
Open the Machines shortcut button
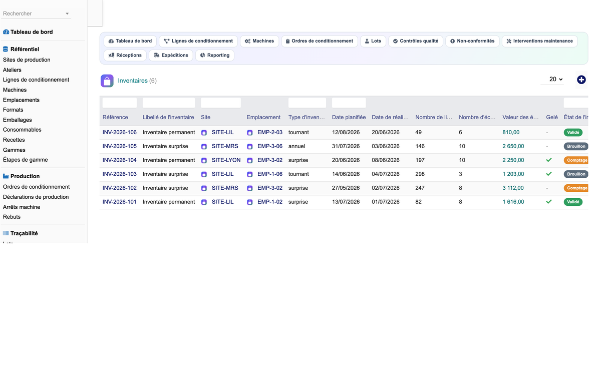(259, 41)
